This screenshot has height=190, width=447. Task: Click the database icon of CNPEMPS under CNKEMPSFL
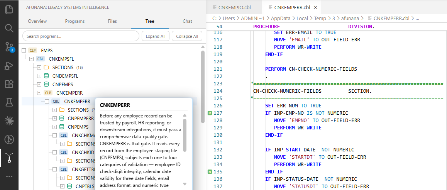[46, 85]
